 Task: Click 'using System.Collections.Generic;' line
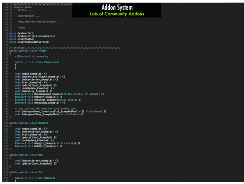click(x=32, y=36)
